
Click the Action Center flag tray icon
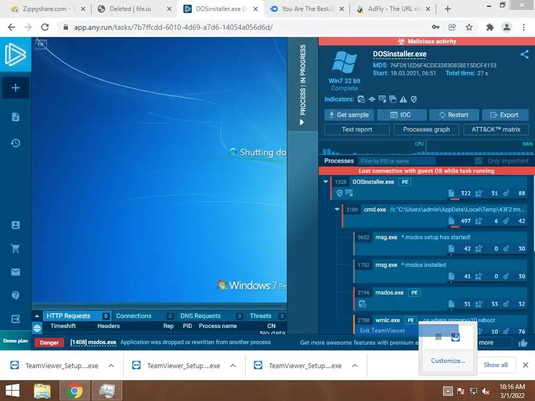click(x=461, y=391)
